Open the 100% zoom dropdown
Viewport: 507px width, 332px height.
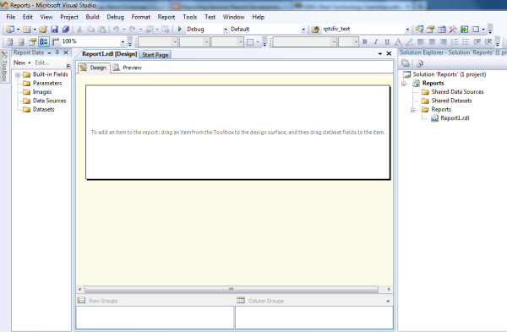[123, 41]
